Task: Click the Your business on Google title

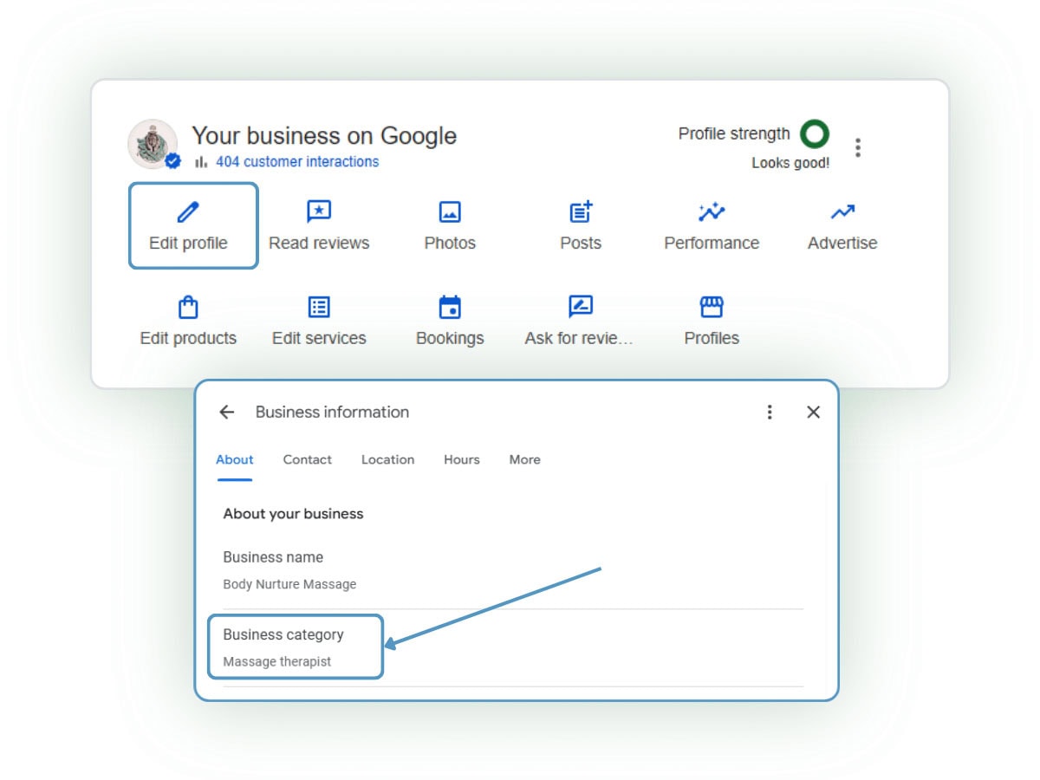Action: (324, 135)
